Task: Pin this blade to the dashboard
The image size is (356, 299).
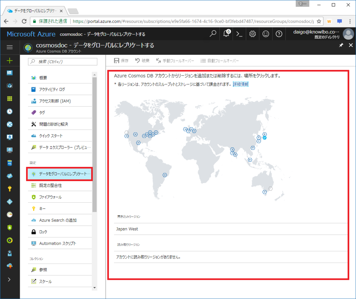Action: pyautogui.click(x=341, y=45)
